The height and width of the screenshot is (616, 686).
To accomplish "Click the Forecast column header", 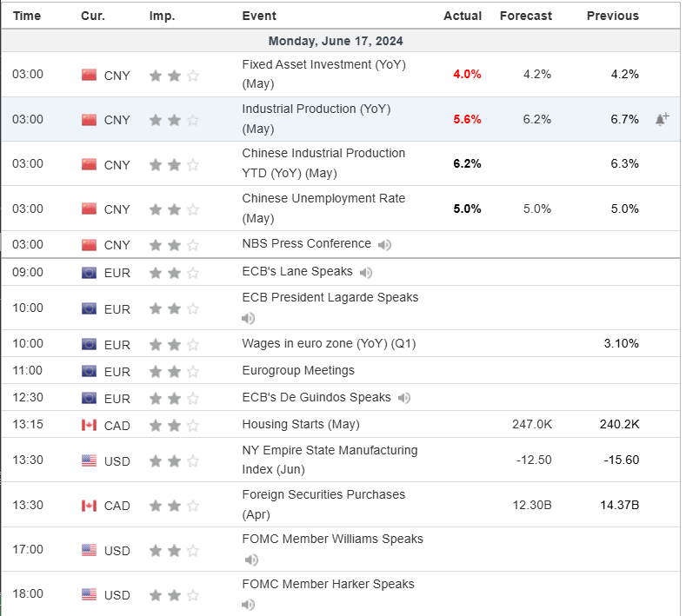I will pyautogui.click(x=526, y=16).
